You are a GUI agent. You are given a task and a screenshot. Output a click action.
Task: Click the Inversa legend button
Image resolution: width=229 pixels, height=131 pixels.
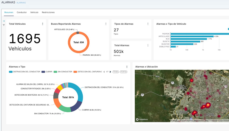pos(124,72)
